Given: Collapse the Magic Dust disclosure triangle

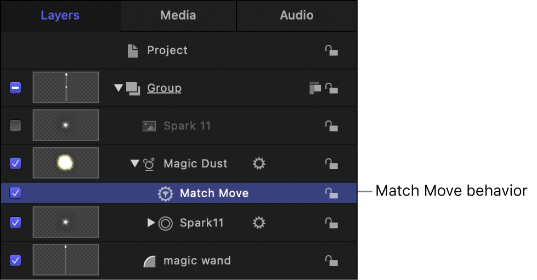Looking at the screenshot, I should pos(134,163).
